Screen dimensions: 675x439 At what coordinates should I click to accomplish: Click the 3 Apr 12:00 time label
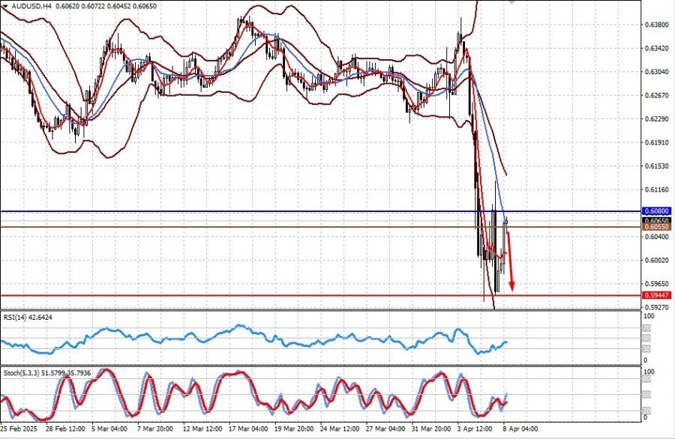coord(475,429)
